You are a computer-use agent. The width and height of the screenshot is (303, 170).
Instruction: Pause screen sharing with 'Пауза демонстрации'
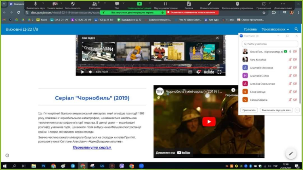(x=166, y=4)
